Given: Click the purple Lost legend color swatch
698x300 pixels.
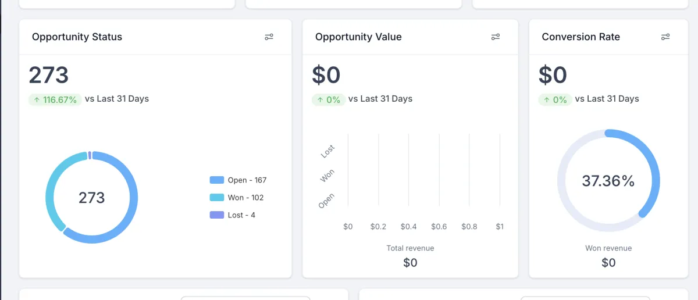Looking at the screenshot, I should (x=216, y=215).
